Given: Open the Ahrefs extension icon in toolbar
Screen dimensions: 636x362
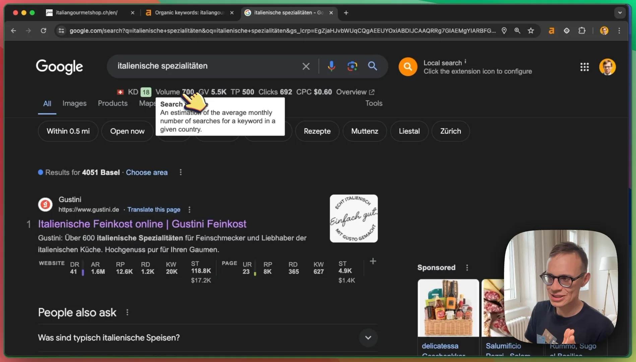Looking at the screenshot, I should 551,31.
